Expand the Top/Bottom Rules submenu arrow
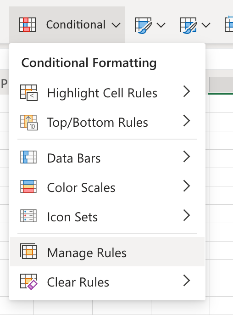Image resolution: width=233 pixels, height=315 pixels. pos(187,121)
